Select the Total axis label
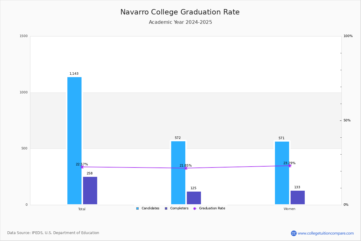Screen dimensions: 361x241 [x=82, y=209]
